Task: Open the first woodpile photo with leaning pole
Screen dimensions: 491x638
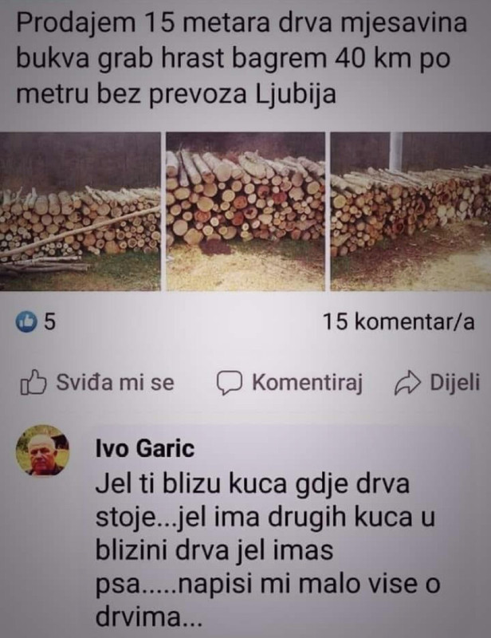Action: click(x=81, y=211)
